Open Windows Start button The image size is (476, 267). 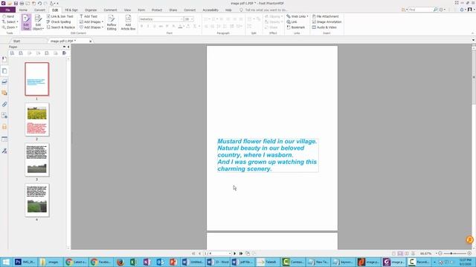5,262
